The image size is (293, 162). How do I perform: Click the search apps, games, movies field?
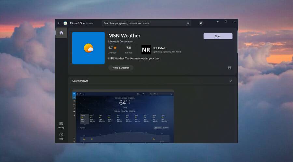point(143,23)
